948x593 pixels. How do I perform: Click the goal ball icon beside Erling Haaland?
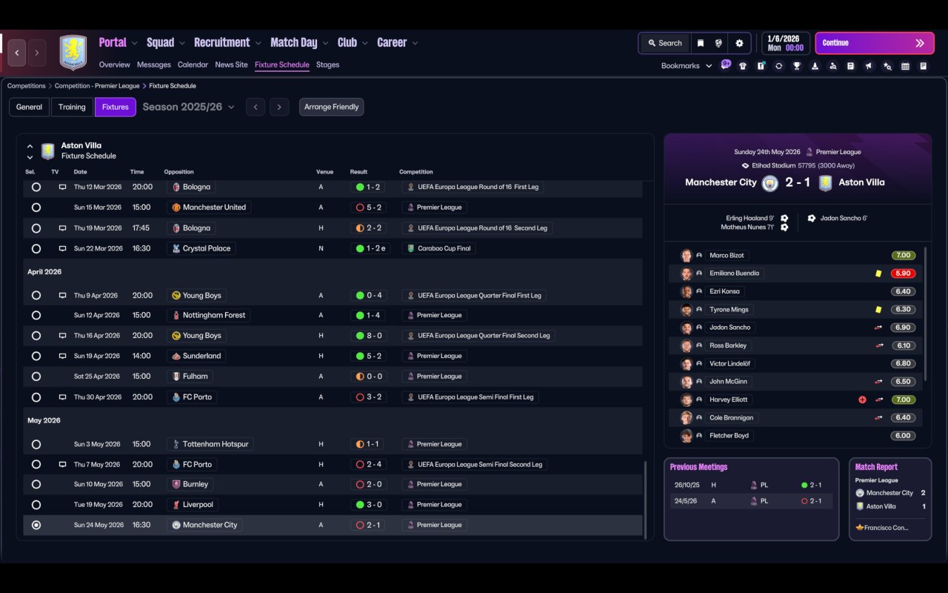click(784, 219)
